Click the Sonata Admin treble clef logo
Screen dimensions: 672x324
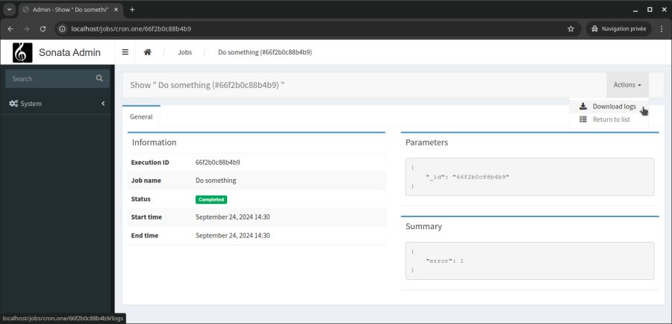pos(22,52)
